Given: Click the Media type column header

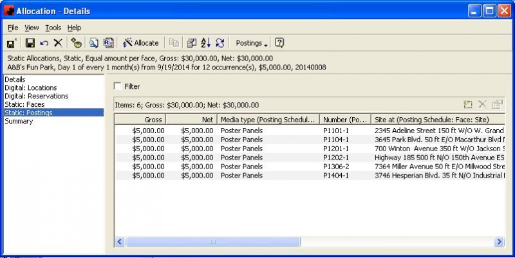Looking at the screenshot, I should 268,120.
